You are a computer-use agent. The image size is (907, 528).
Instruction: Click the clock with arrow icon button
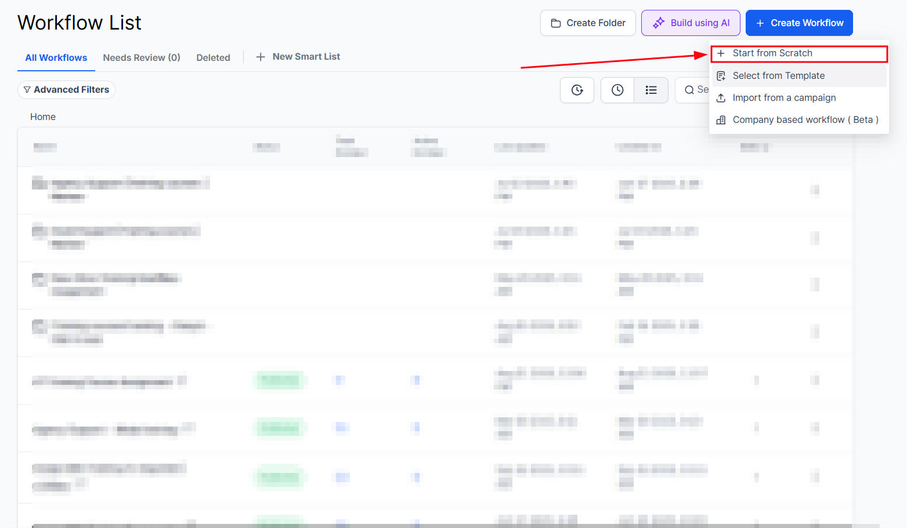577,90
